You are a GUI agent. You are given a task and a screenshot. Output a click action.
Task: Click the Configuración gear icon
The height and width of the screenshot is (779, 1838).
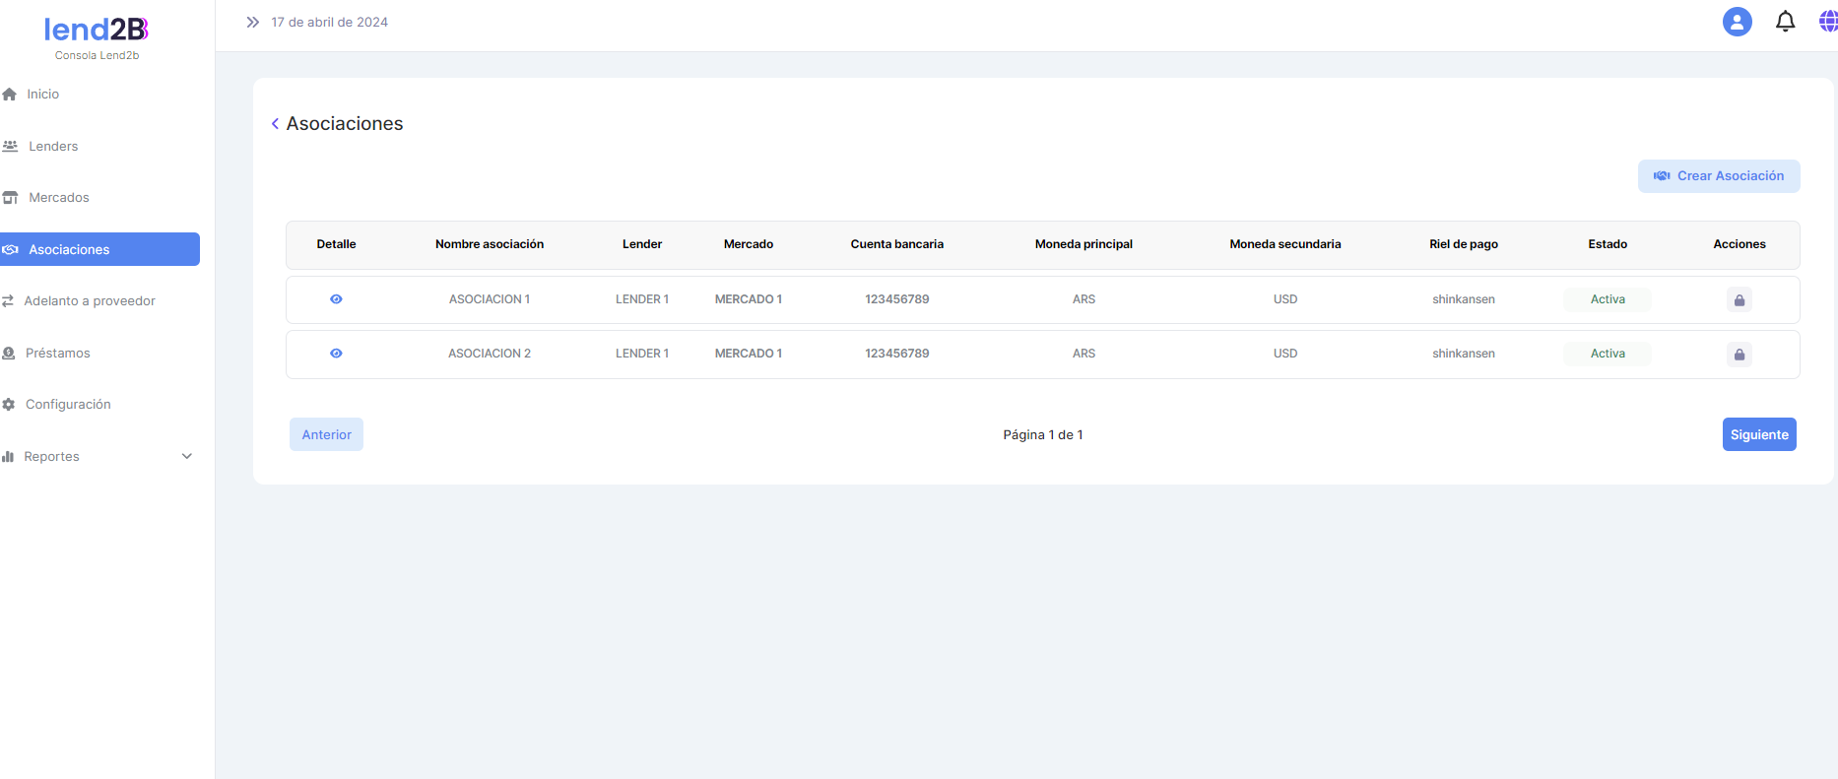click(9, 405)
